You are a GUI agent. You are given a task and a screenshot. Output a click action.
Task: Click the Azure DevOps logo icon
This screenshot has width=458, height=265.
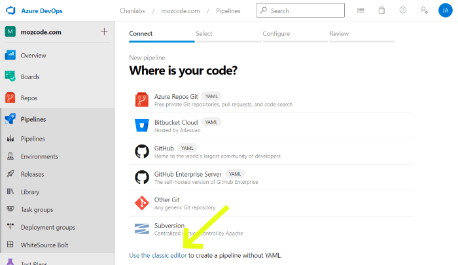pyautogui.click(x=11, y=10)
